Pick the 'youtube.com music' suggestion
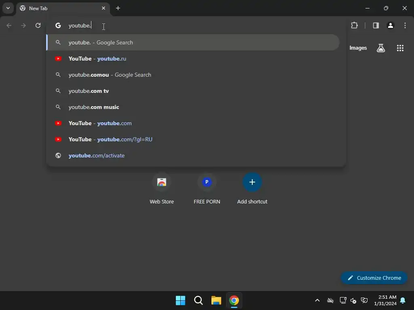The image size is (414, 310). click(x=193, y=107)
